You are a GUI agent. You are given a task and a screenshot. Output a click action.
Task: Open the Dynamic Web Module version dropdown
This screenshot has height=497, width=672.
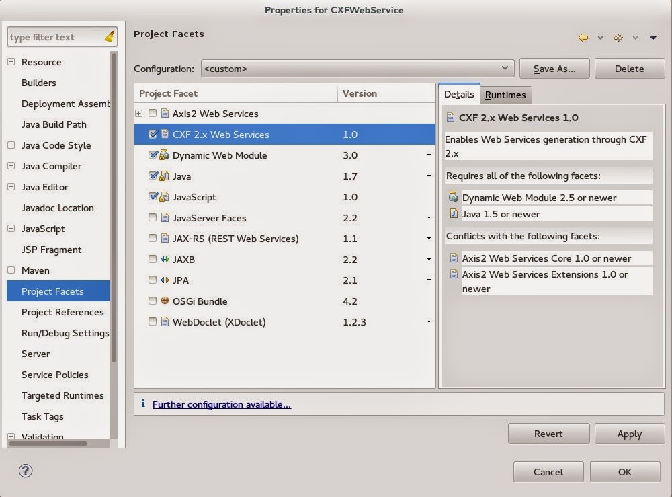(x=429, y=155)
